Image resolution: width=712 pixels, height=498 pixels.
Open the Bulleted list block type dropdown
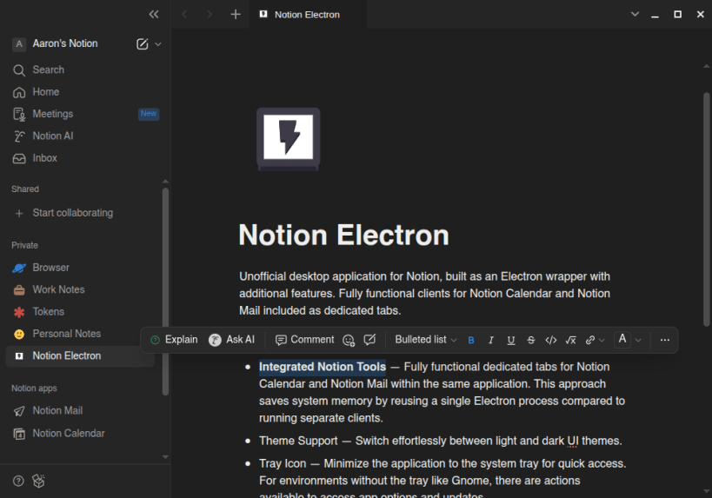(425, 340)
